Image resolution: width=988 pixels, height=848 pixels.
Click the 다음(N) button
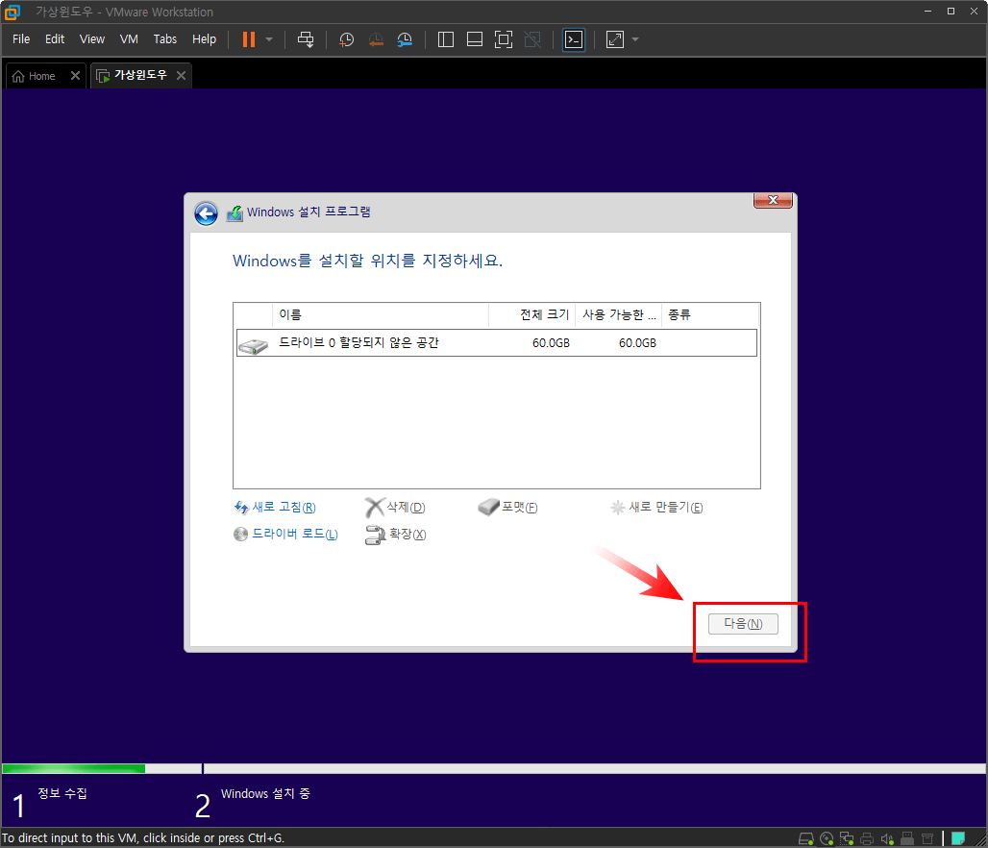743,624
